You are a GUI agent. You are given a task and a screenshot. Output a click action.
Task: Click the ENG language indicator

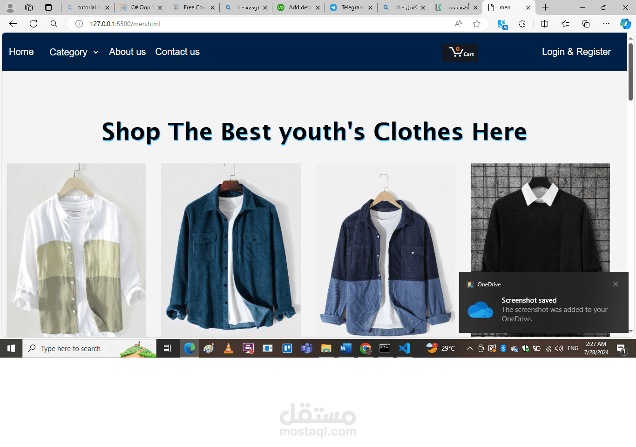pos(573,348)
